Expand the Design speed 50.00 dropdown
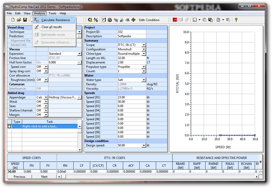The width and height of the screenshot is (272, 188). 144,145
